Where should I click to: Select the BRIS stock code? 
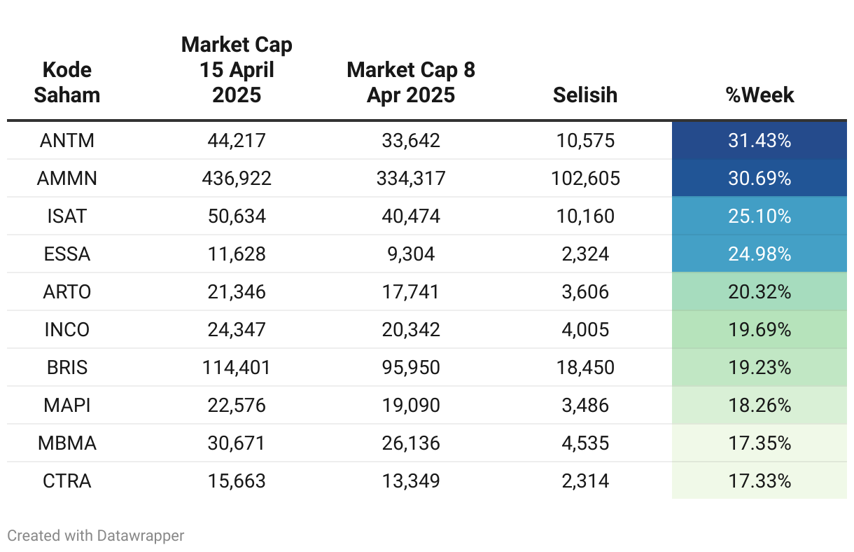(66, 368)
